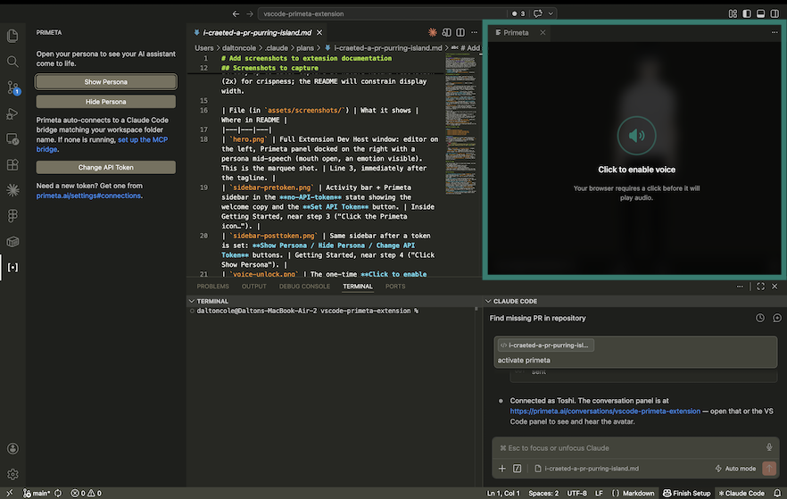787x499 pixels.
Task: Select the Primeta editor tab
Action: point(518,33)
